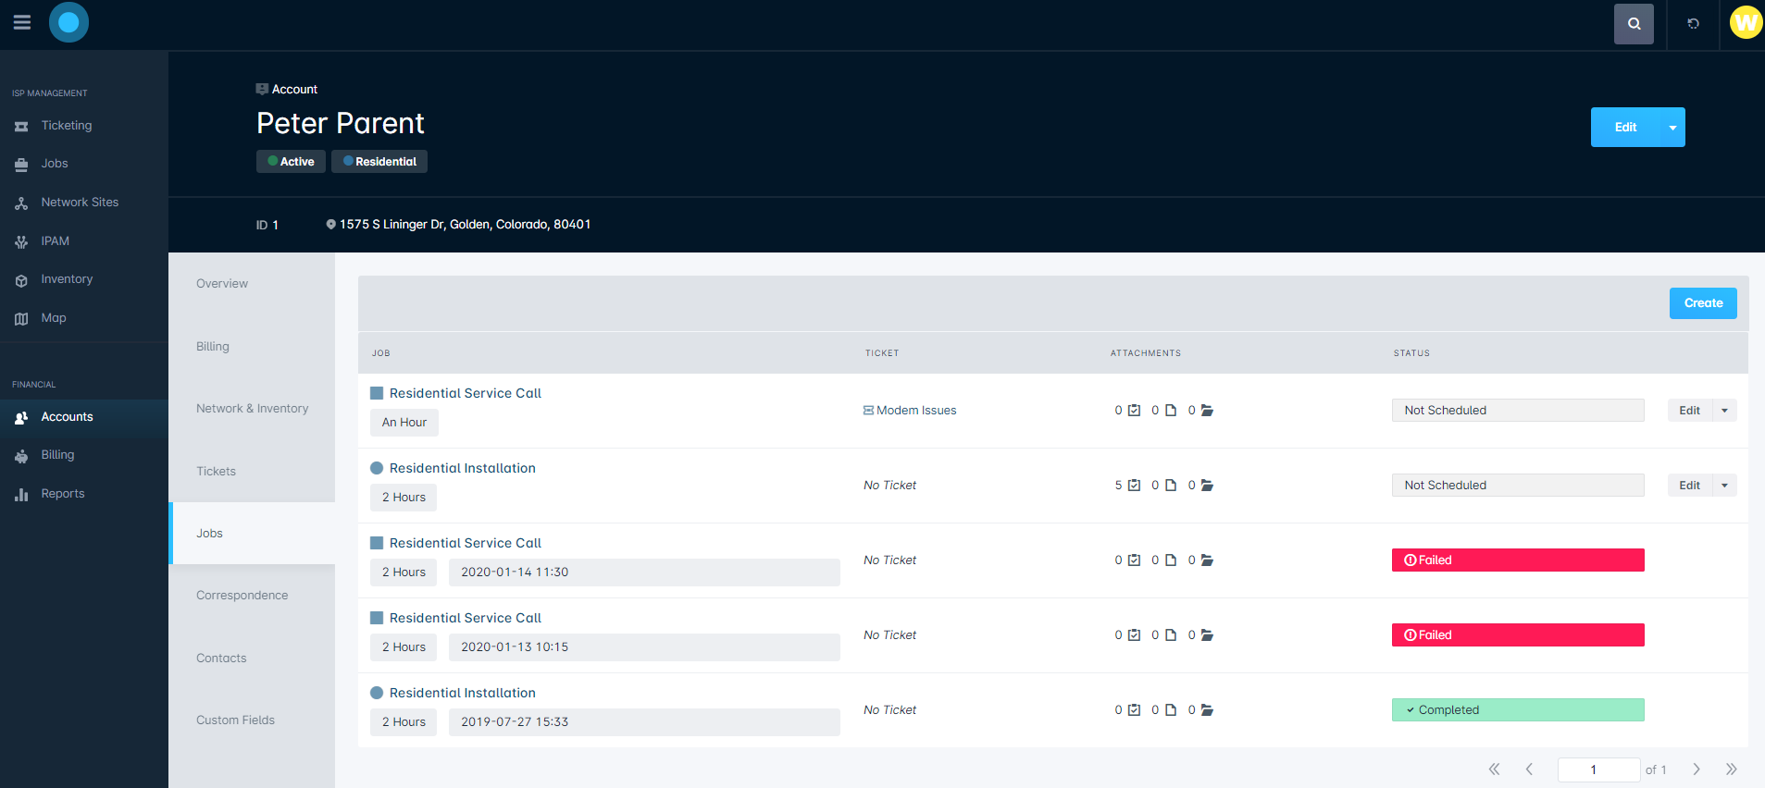
Task: Expand the main Edit button dropdown arrow
Action: tap(1672, 128)
